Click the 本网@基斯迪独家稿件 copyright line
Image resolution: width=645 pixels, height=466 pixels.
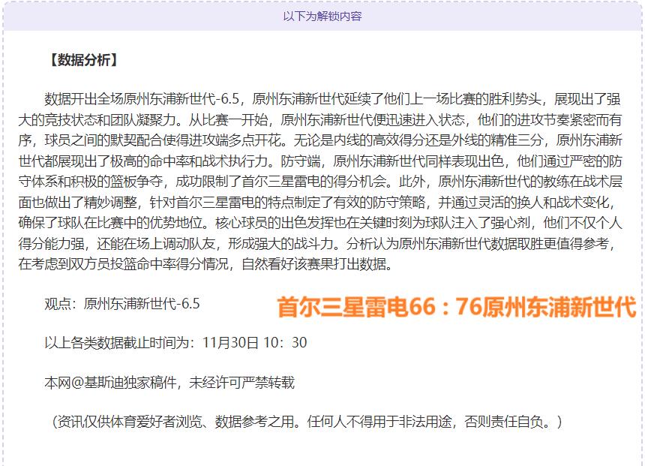[x=169, y=383]
